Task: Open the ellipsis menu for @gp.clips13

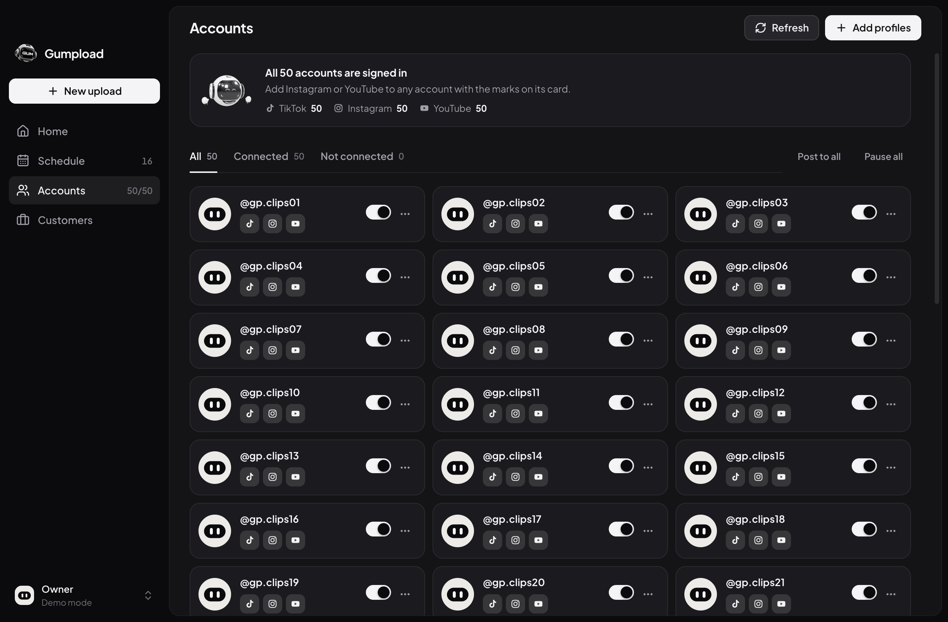Action: tap(405, 468)
